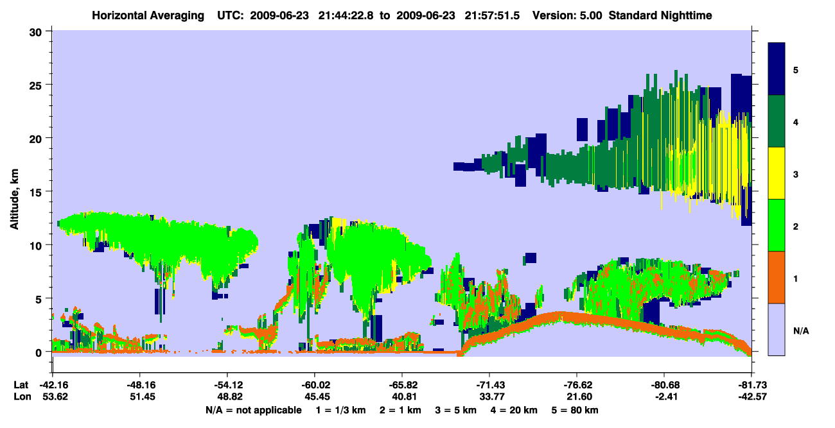The image size is (835, 428).
Task: Click the bright green color bar segment labeled 2
Action: coord(777,225)
